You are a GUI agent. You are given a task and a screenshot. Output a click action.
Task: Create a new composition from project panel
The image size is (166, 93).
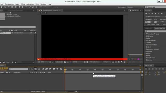pos(4,62)
